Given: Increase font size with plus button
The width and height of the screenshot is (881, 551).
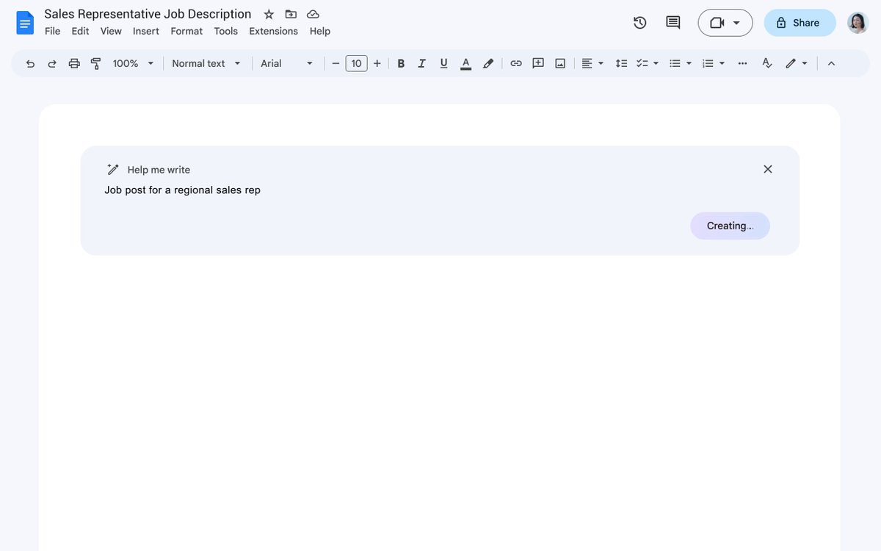Looking at the screenshot, I should 377,63.
